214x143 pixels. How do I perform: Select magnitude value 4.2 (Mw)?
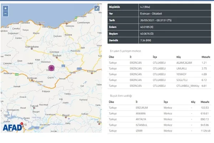pos(145,7)
